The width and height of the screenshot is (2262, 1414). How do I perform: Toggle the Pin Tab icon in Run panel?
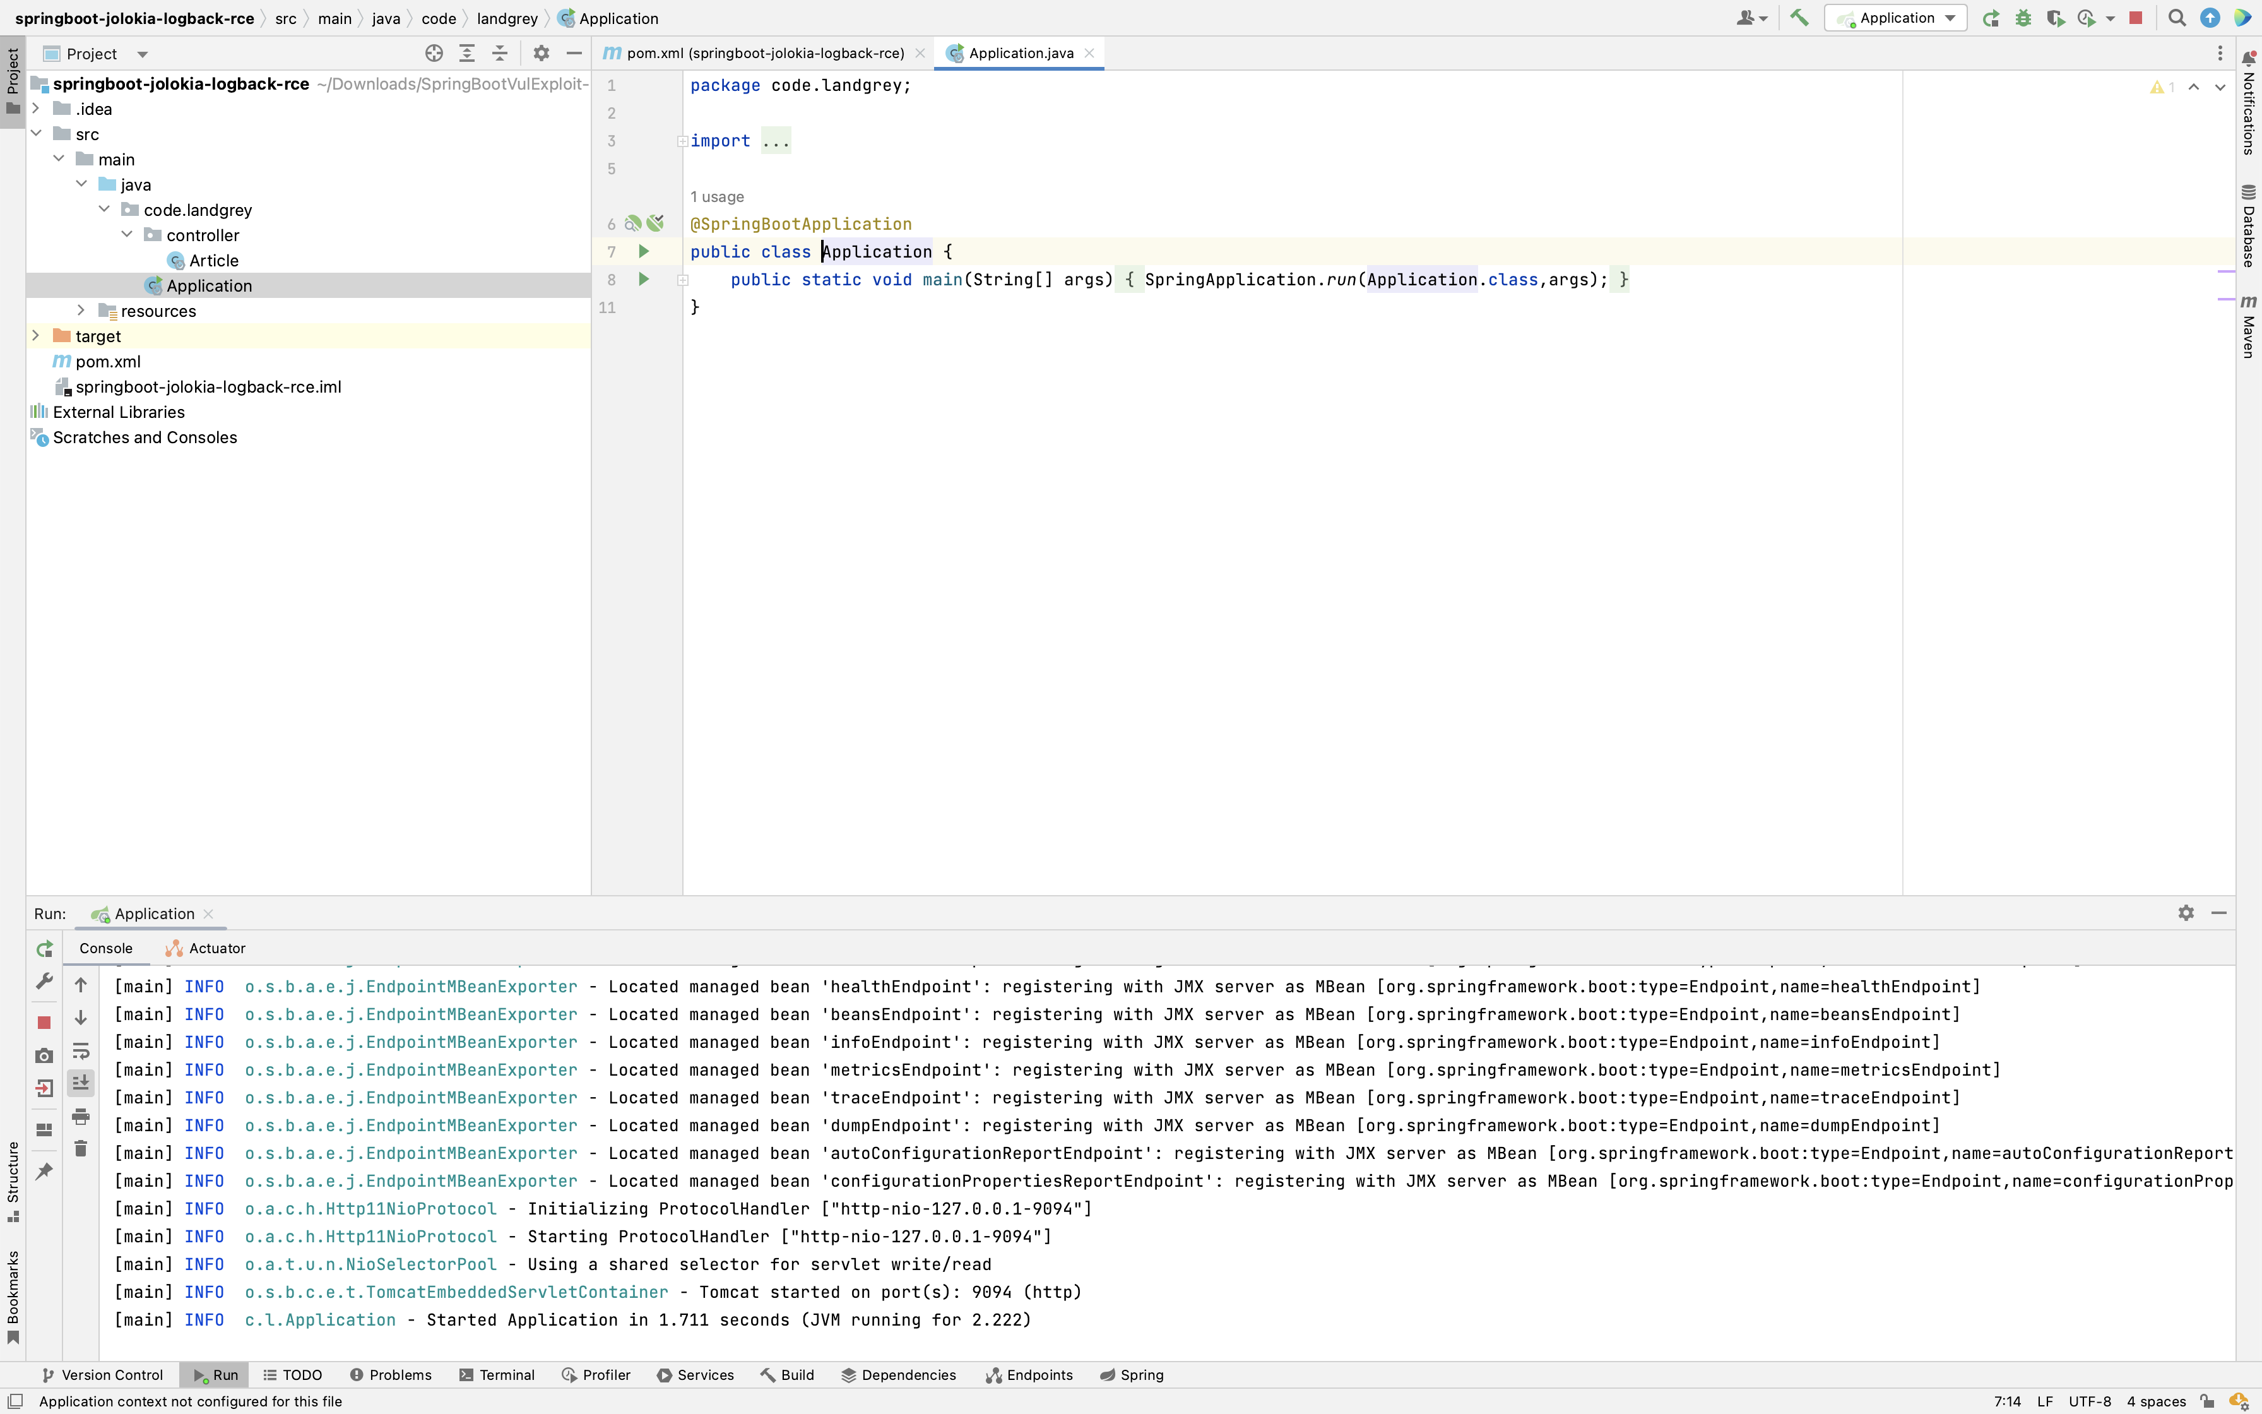click(44, 1171)
